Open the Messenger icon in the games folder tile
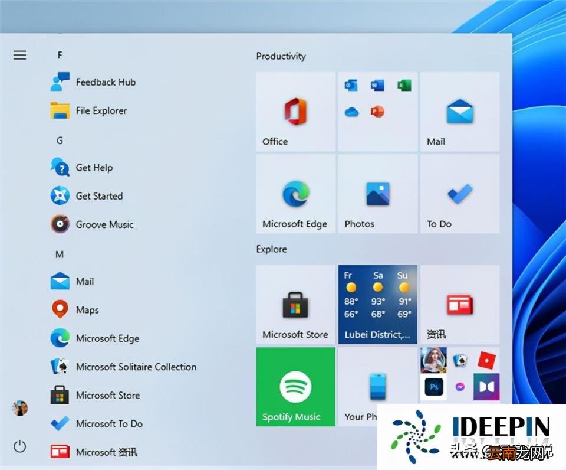This screenshot has height=470, width=566. pyautogui.click(x=460, y=387)
